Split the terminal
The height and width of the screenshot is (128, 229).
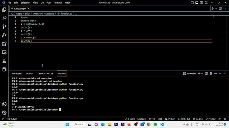[x=206, y=74]
